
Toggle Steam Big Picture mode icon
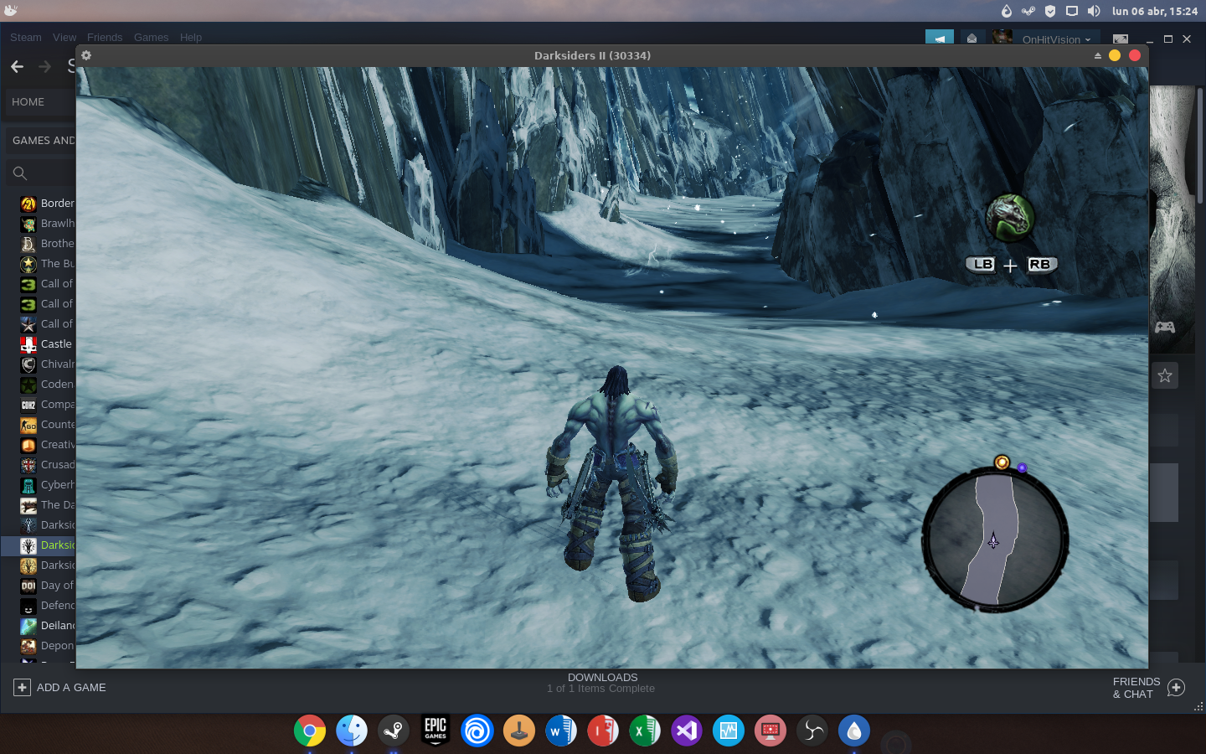point(1121,39)
